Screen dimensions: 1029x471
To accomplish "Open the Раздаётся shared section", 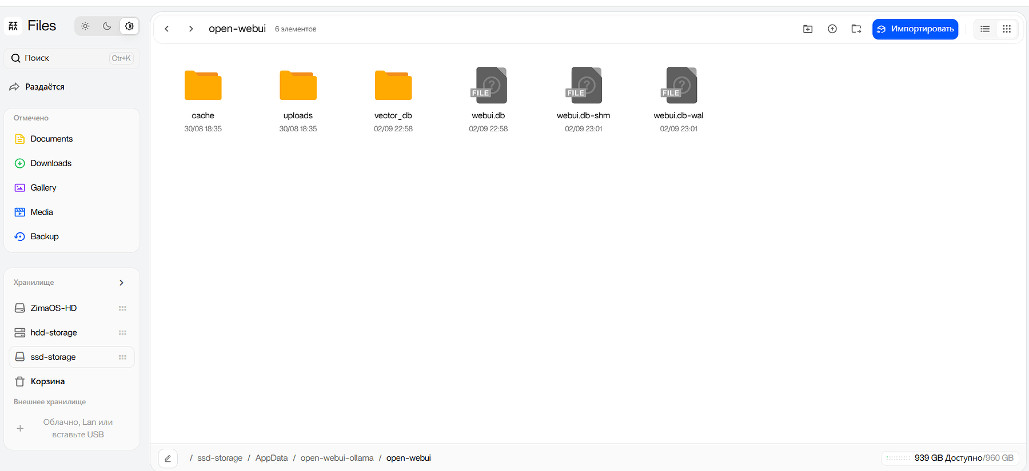I will coord(37,87).
